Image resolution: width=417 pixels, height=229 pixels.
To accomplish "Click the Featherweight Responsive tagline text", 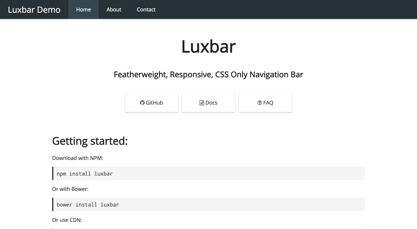I will [208, 74].
